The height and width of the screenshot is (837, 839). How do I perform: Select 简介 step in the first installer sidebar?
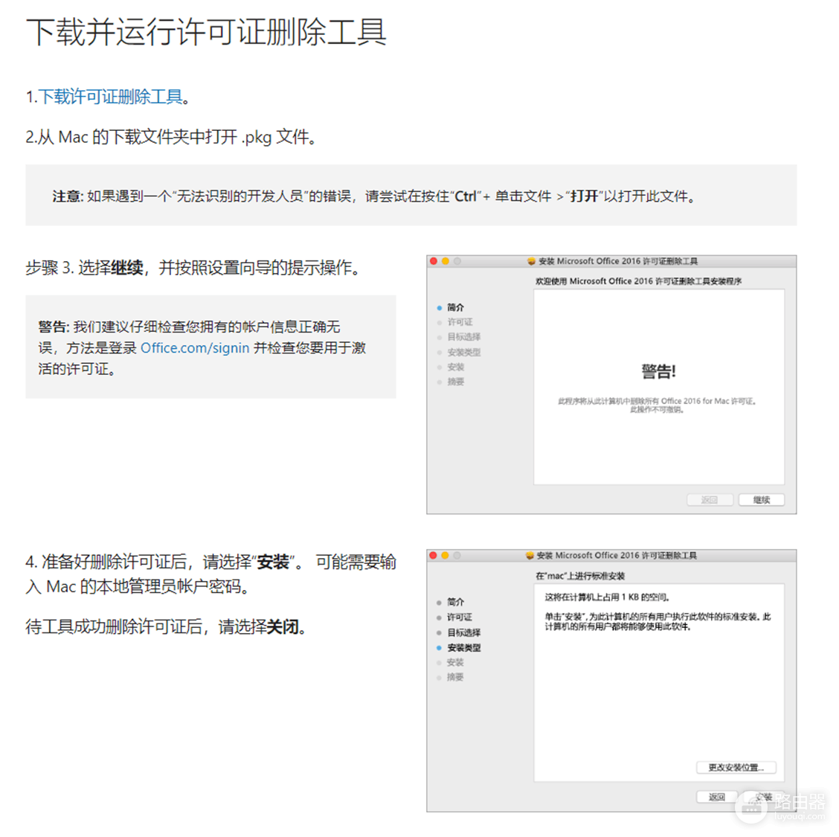(x=455, y=307)
